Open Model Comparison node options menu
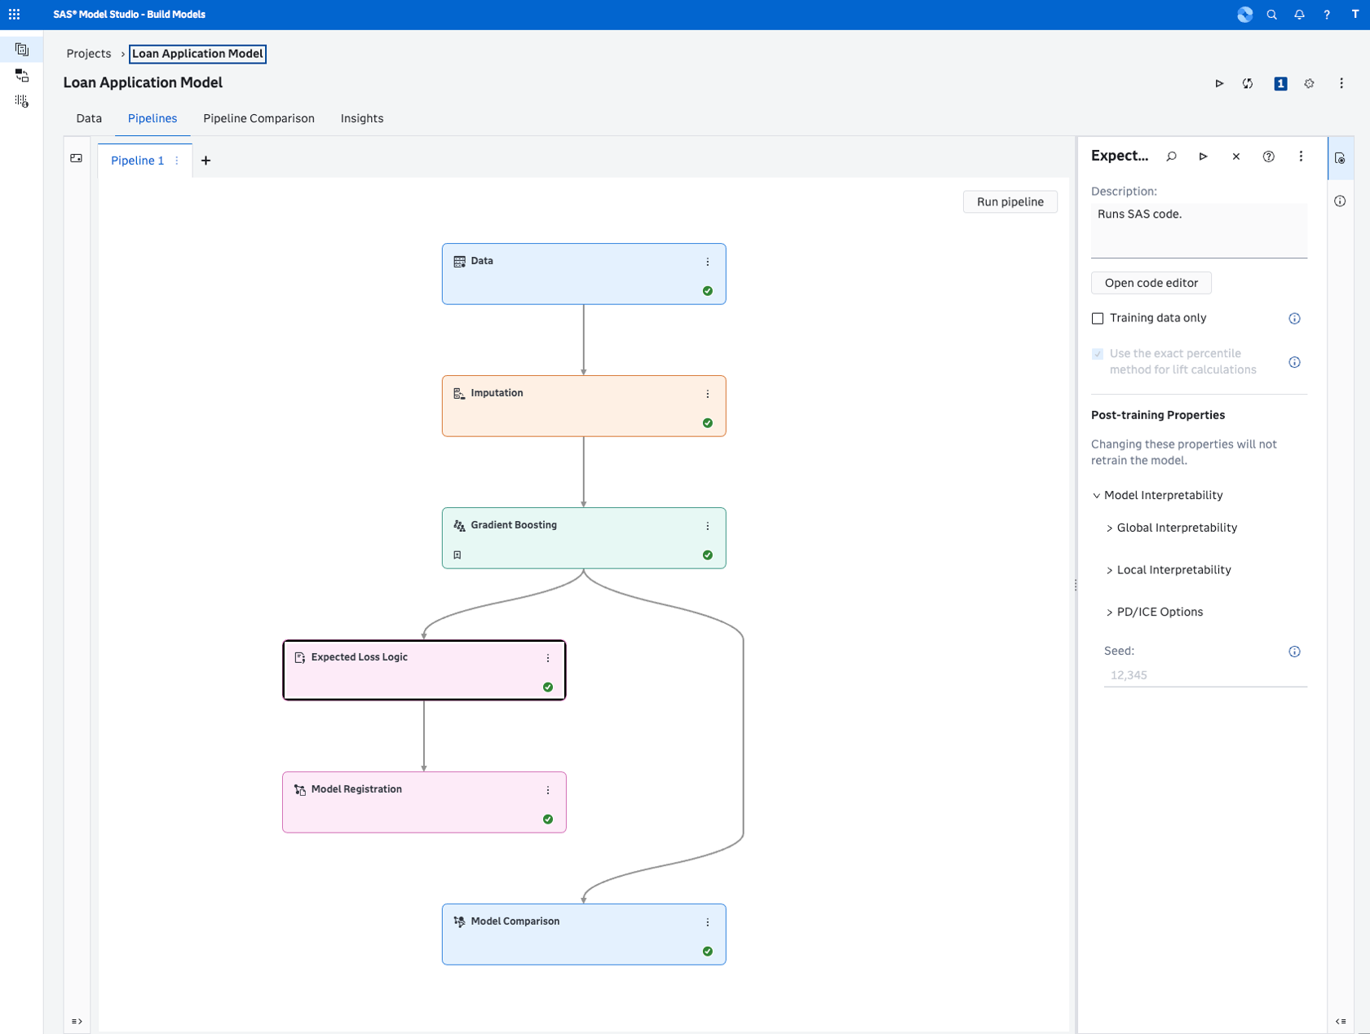The image size is (1370, 1034). click(707, 922)
